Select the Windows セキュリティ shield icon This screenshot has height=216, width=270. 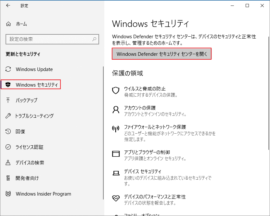point(9,85)
